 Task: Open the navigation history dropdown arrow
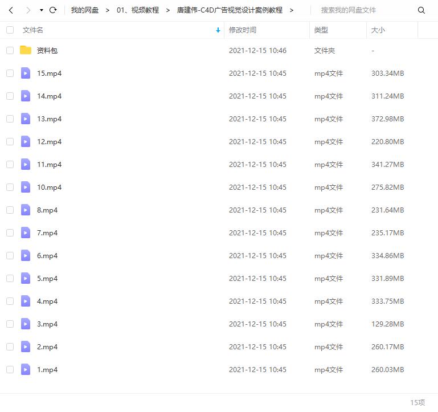tap(41, 10)
